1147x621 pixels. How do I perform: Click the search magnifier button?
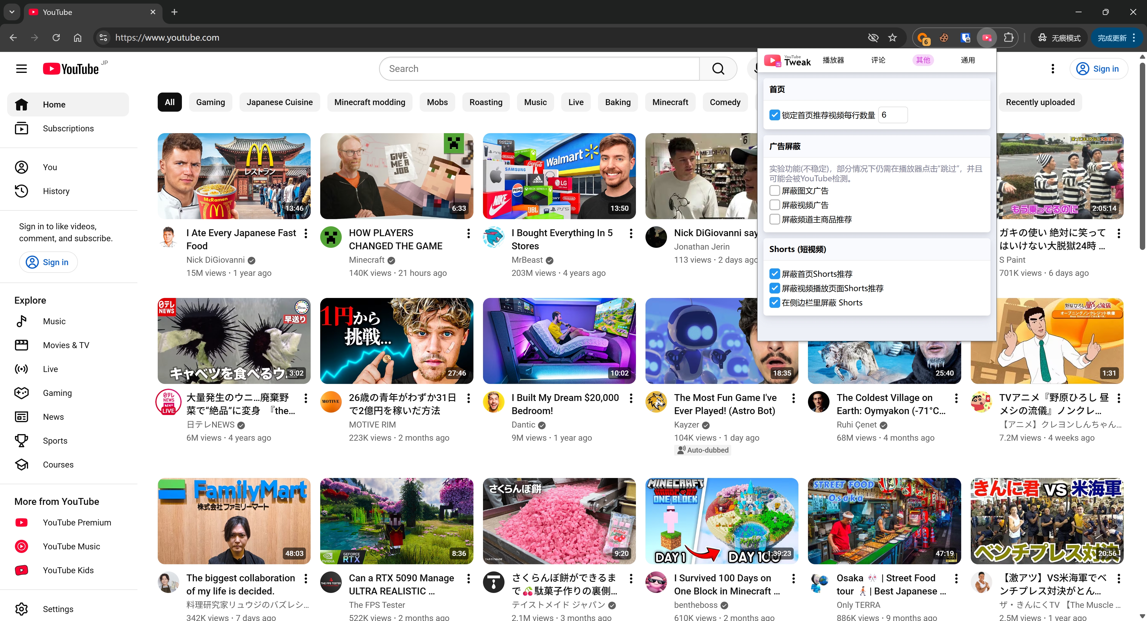[718, 69]
